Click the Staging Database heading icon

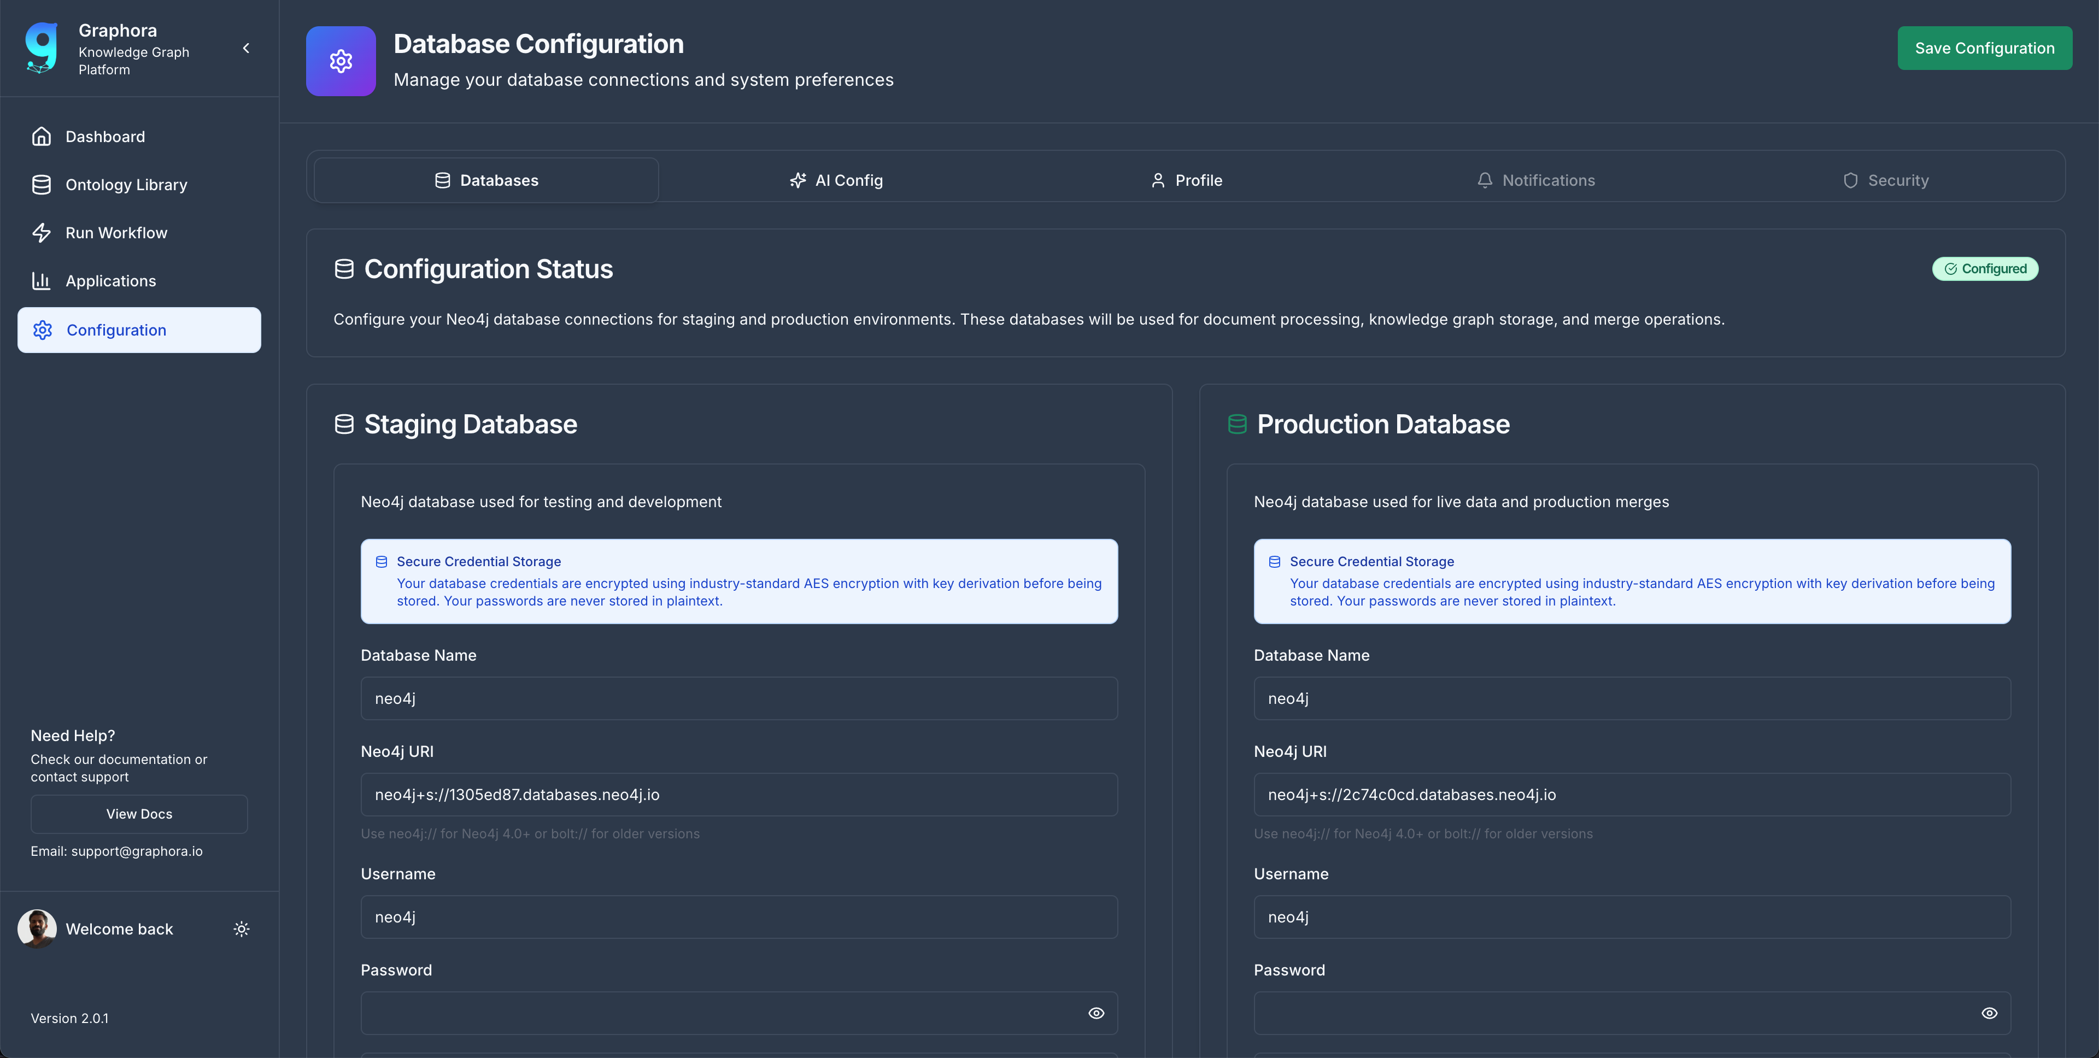click(344, 424)
